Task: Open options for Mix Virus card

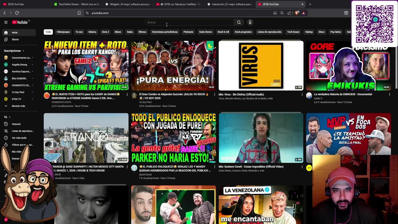Action: (x=302, y=95)
